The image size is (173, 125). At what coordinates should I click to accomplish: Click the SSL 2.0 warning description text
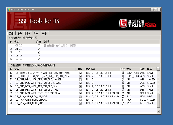[60, 45]
